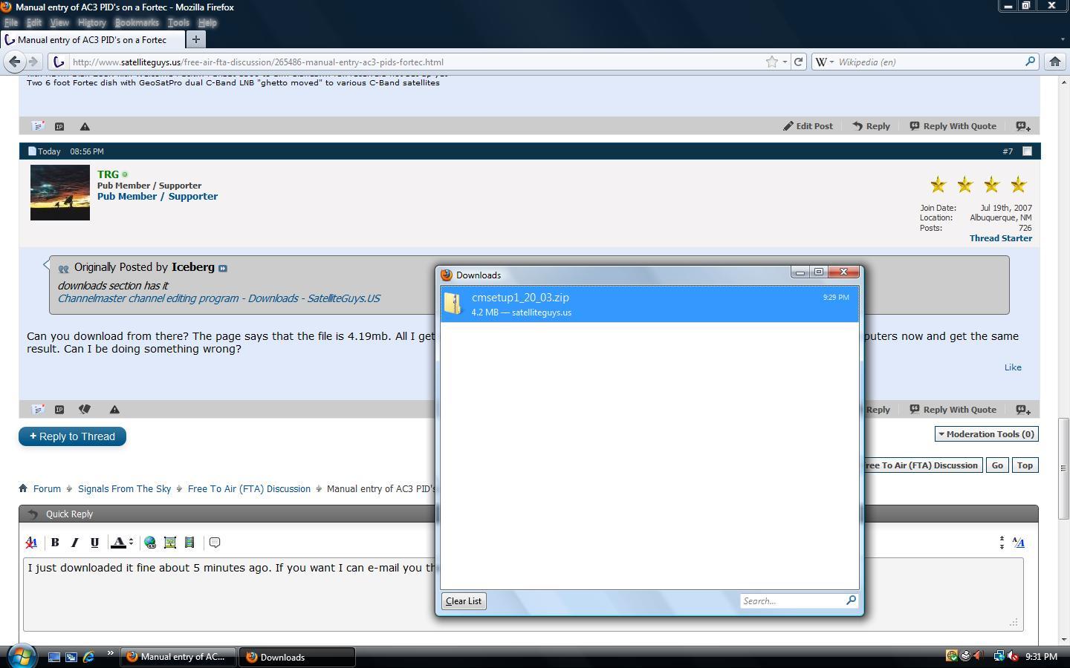Tick the checkbox next to post #7
The height and width of the screenshot is (668, 1070).
pyautogui.click(x=1027, y=151)
